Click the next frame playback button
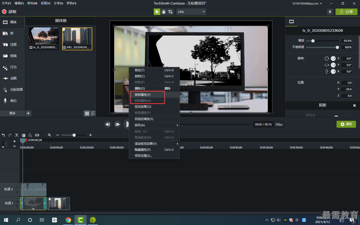The image size is (360, 225). pyautogui.click(x=117, y=124)
